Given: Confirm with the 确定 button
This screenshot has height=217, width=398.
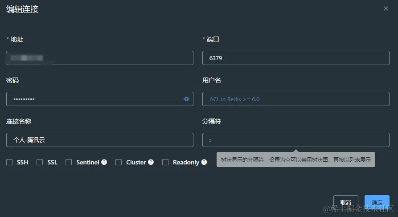Looking at the screenshot, I should pos(377,202).
